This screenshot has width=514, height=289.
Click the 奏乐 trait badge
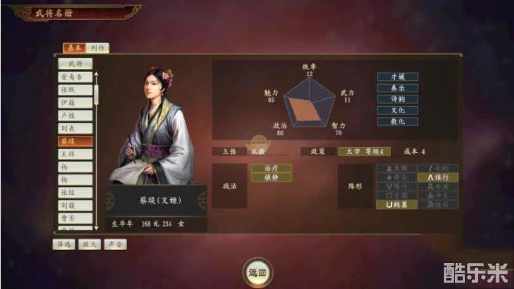point(397,88)
